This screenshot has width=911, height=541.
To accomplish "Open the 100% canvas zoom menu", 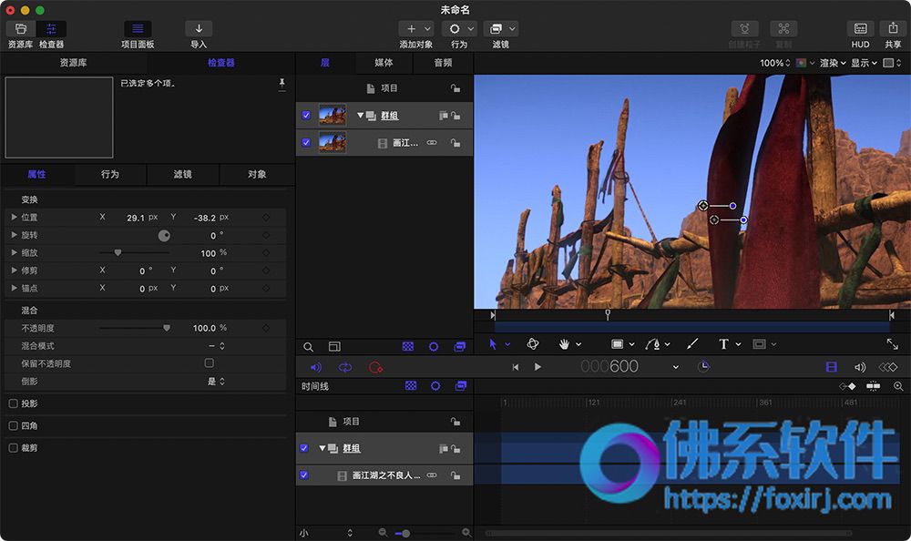I will pos(775,63).
